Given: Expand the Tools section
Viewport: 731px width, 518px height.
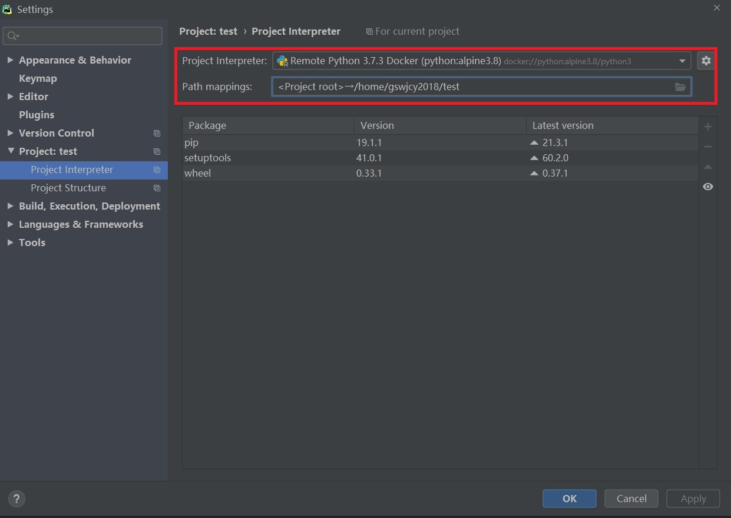Looking at the screenshot, I should [10, 243].
